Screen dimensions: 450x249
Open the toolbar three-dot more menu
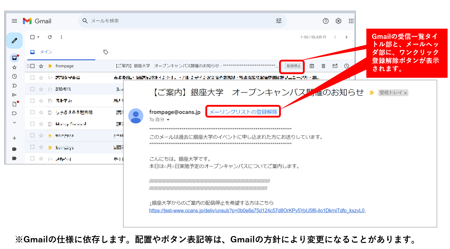pos(61,37)
